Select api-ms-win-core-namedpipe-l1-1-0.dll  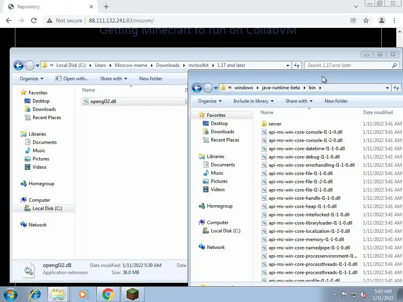click(x=309, y=248)
